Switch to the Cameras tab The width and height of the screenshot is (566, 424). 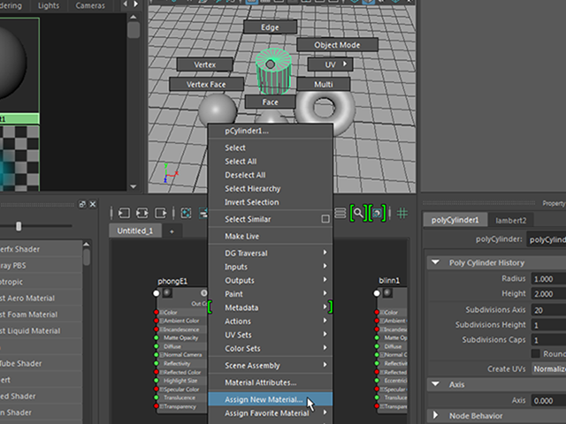(x=90, y=5)
